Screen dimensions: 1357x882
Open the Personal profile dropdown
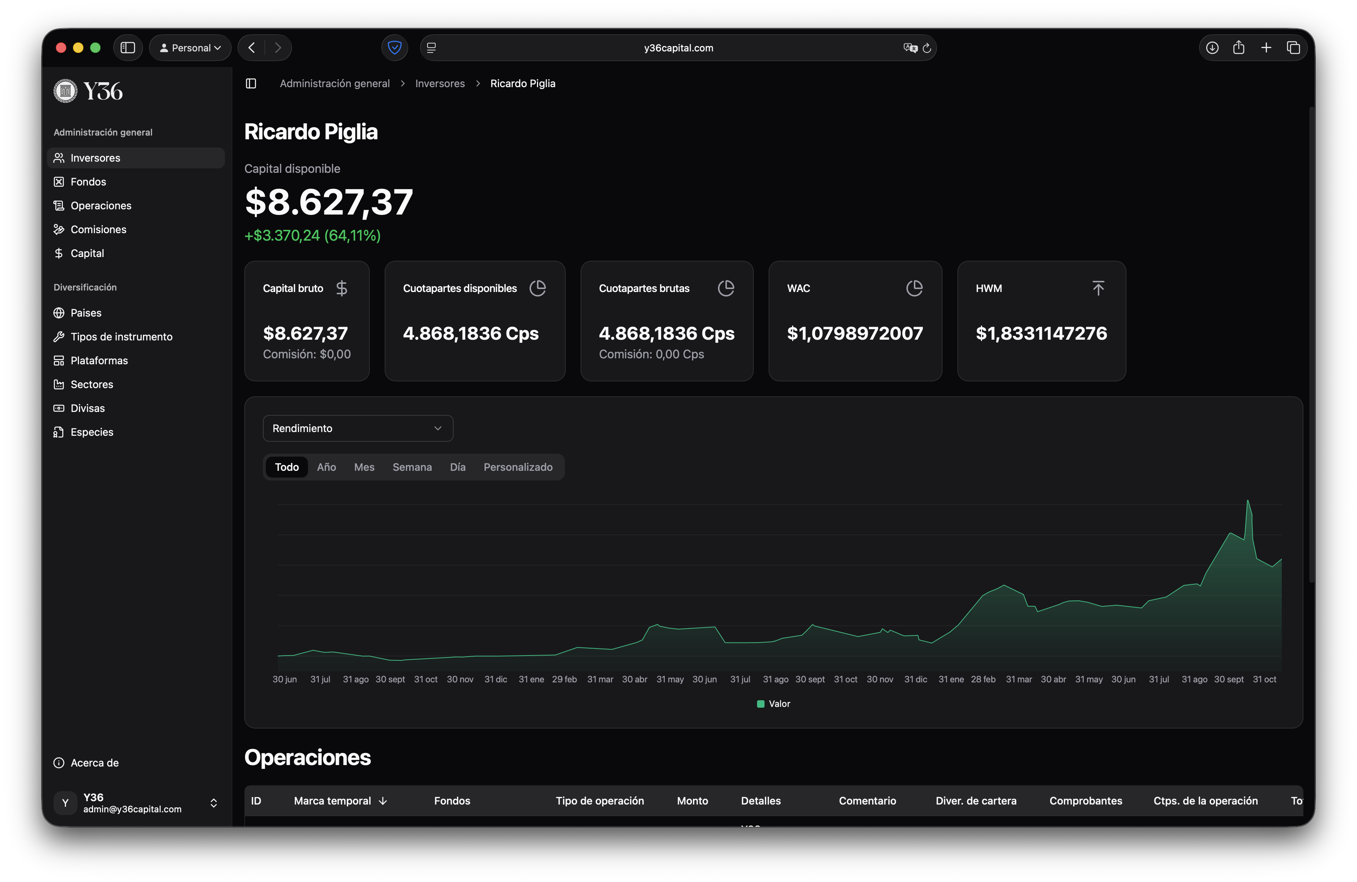(190, 48)
